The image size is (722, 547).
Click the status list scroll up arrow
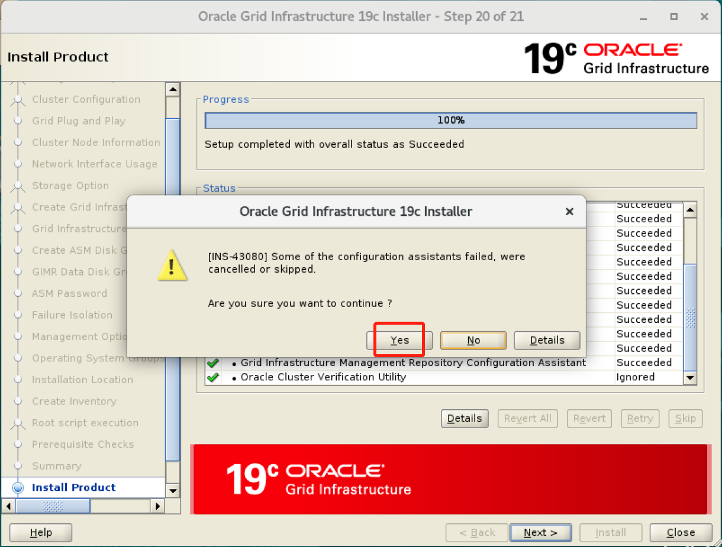tap(690, 209)
